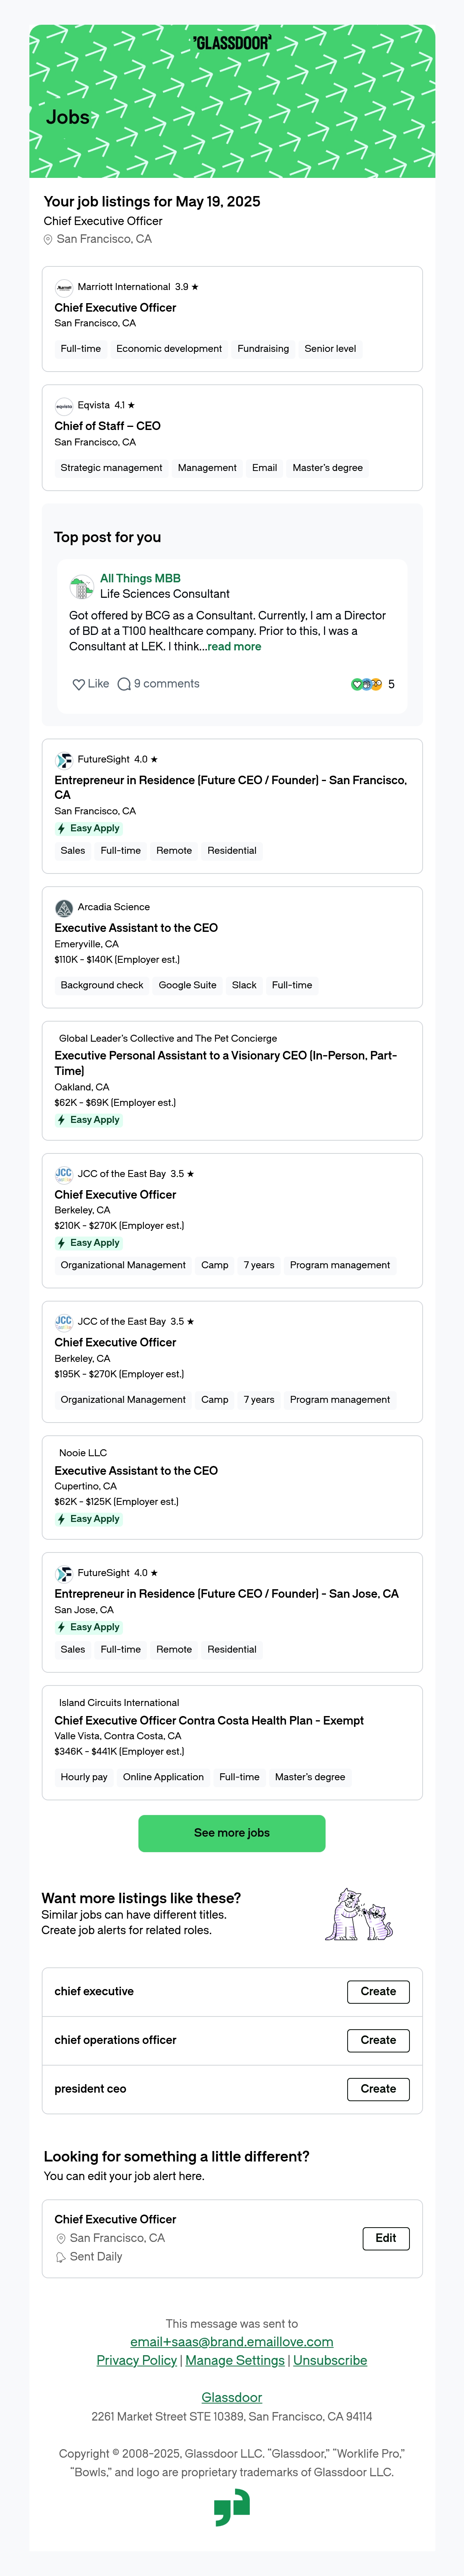
Task: Open JCC Chief Executive Officer $210K listing
Action: (115, 1195)
